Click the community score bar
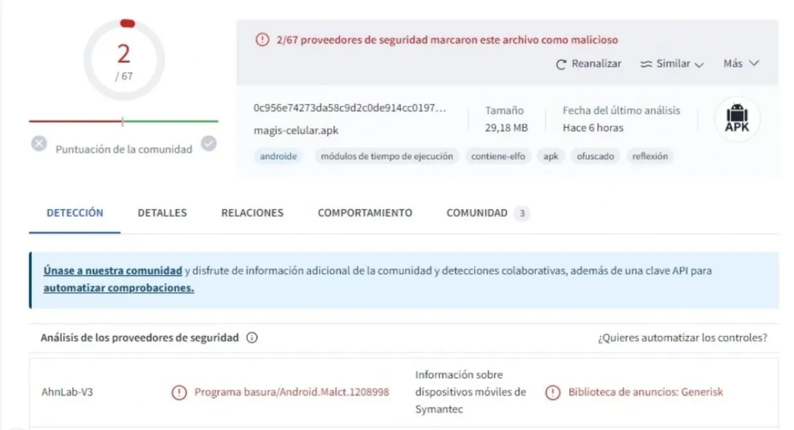794x430 pixels. [x=124, y=121]
